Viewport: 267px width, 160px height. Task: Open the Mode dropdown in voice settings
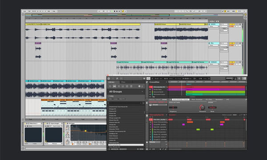coord(212,108)
